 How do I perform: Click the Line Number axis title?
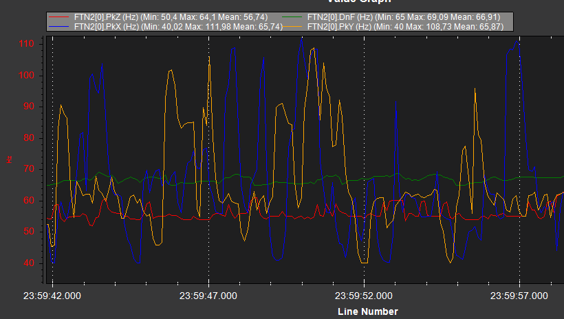click(x=368, y=311)
